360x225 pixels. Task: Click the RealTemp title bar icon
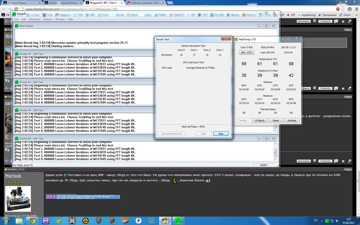tap(236, 39)
